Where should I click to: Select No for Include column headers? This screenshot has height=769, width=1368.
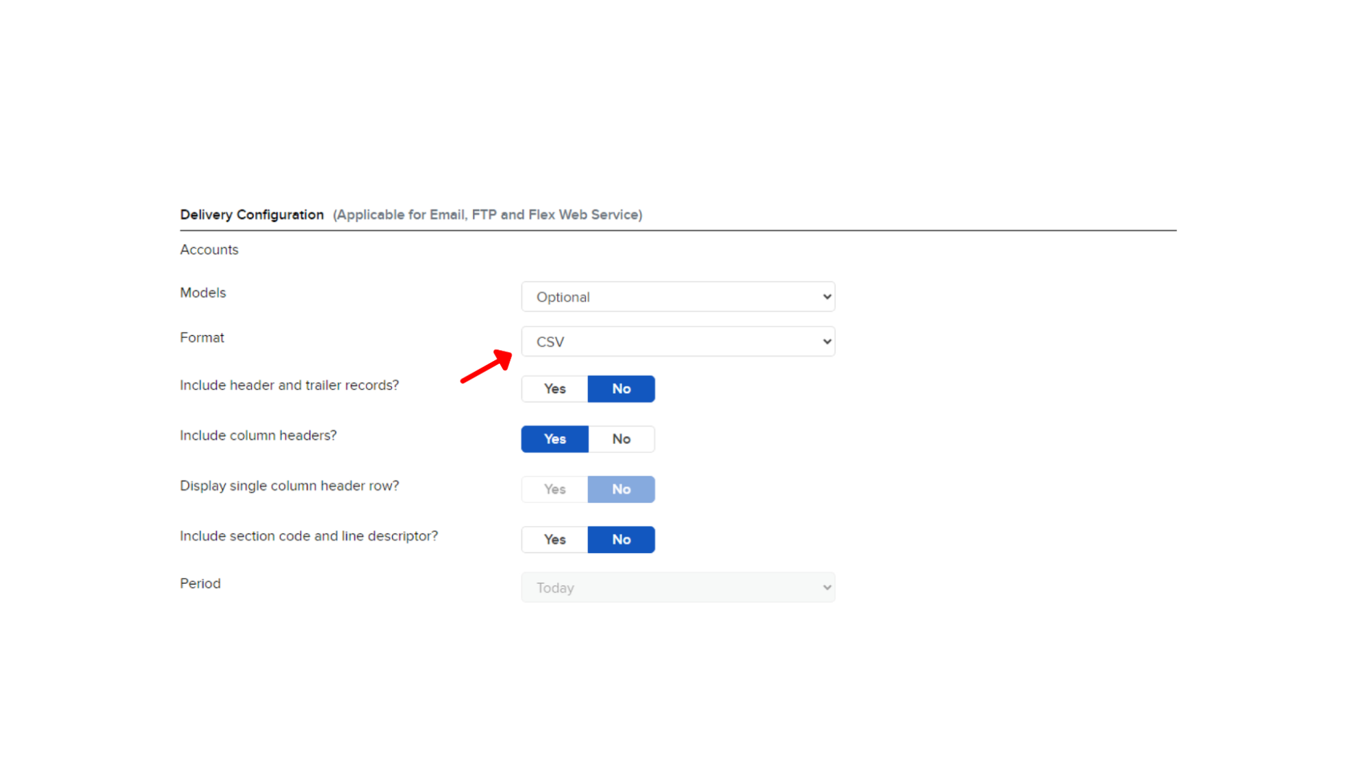pos(621,439)
